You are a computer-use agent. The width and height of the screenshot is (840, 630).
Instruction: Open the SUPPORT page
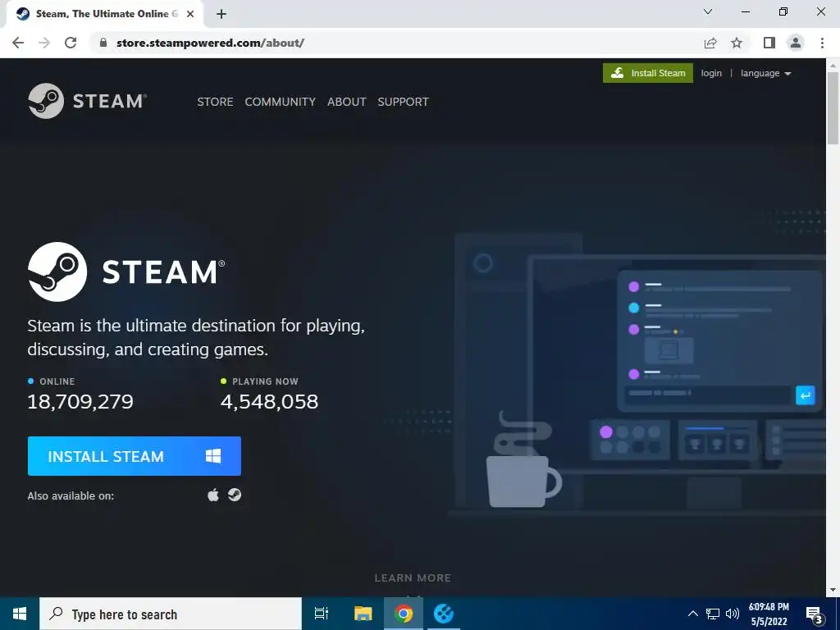coord(403,102)
